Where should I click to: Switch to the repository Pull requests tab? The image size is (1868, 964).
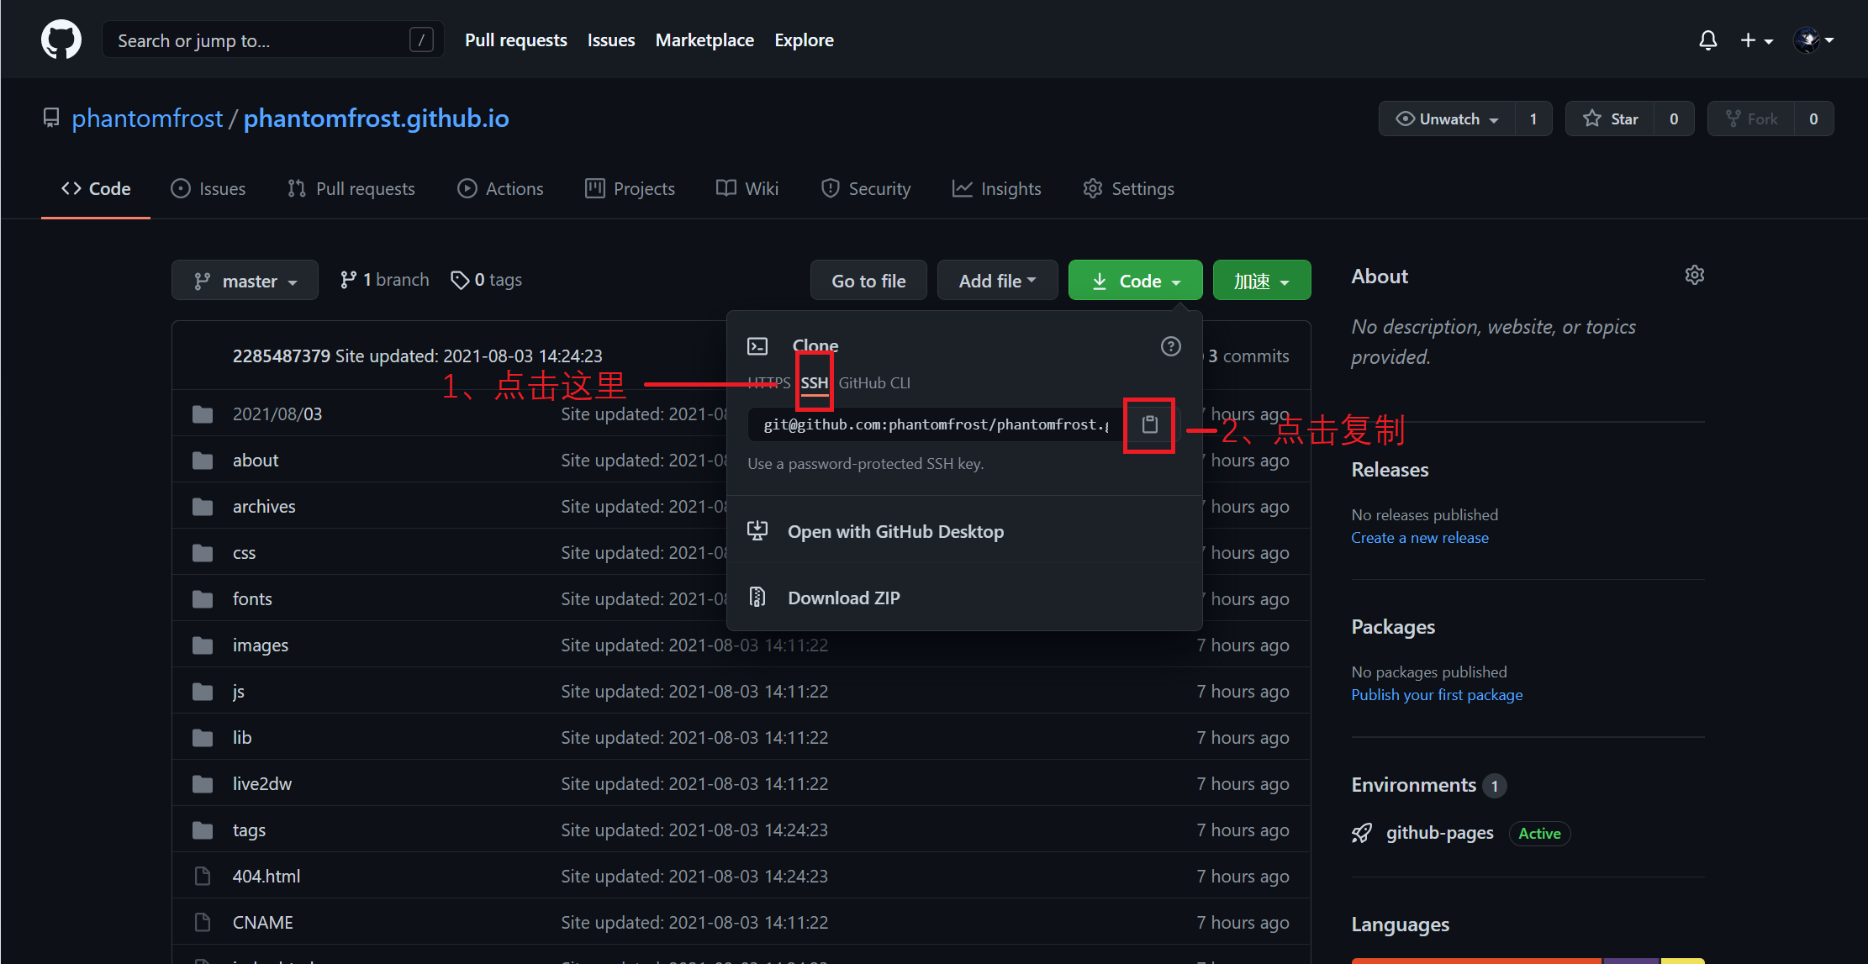[351, 188]
